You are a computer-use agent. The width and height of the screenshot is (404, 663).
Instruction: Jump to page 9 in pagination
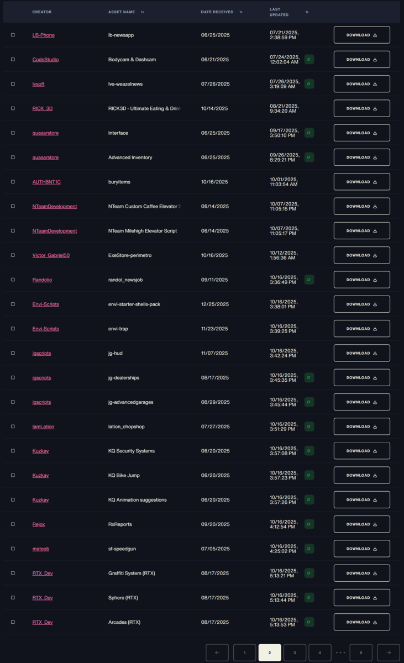point(361,653)
